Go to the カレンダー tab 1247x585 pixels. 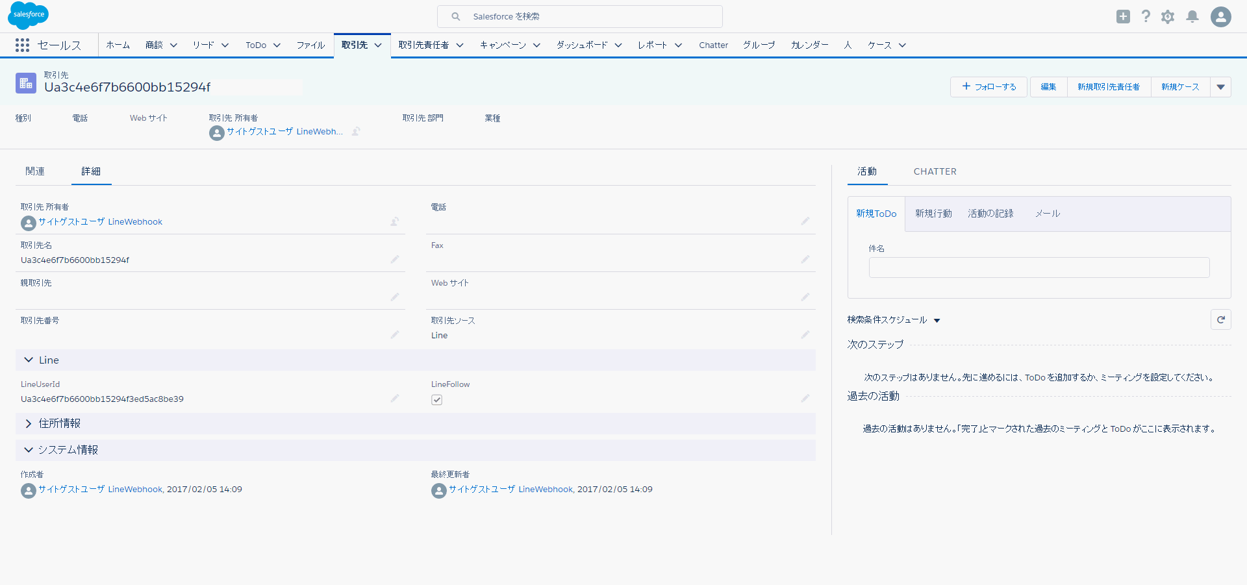pos(809,45)
